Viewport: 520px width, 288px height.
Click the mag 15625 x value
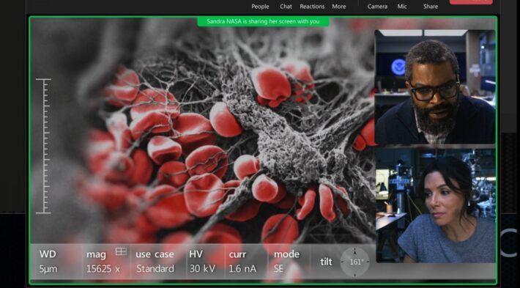click(103, 269)
